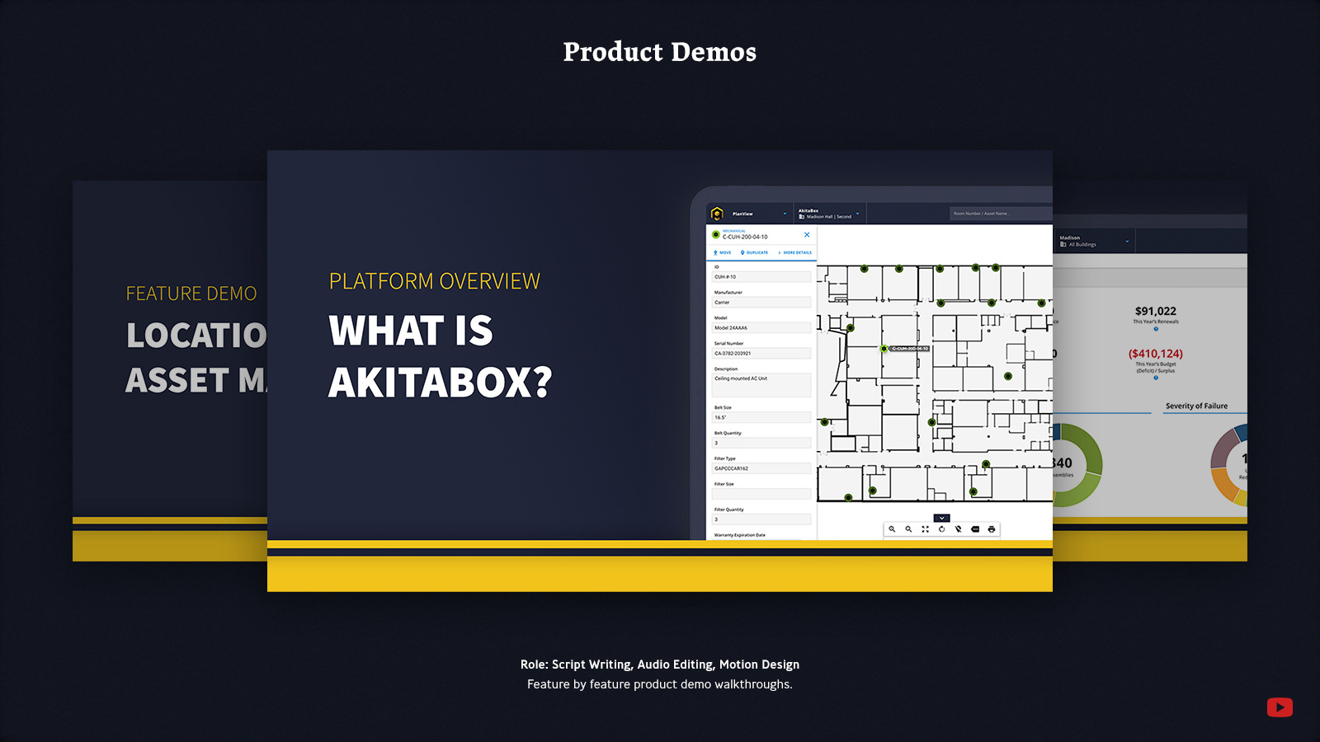Click info icon under Budget Deficit / Surplus
This screenshot has height=742, width=1320.
coord(1156,378)
